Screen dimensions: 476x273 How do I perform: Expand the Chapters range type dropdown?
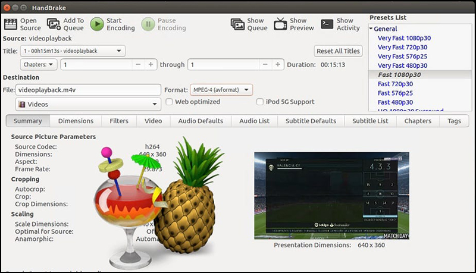click(39, 64)
